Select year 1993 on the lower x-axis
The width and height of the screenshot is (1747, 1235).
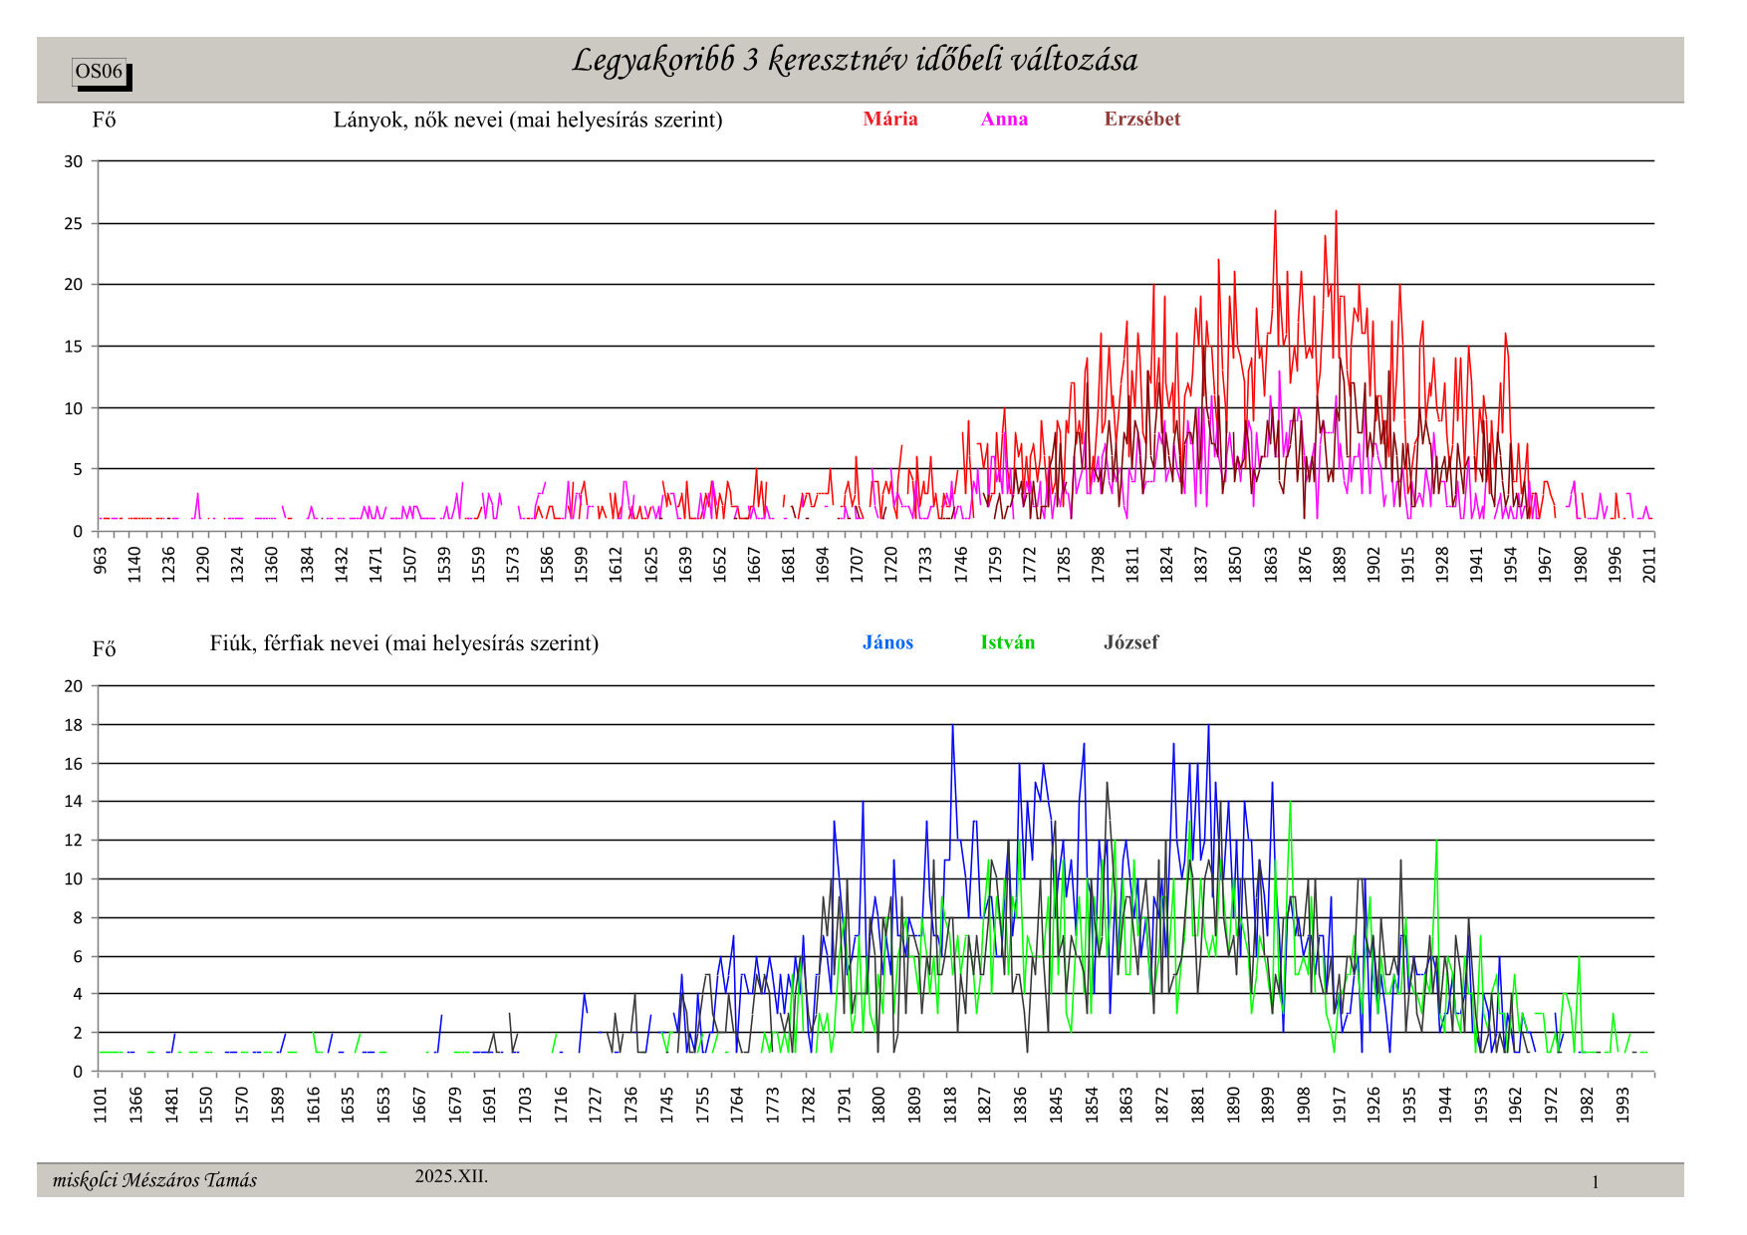1622,1105
